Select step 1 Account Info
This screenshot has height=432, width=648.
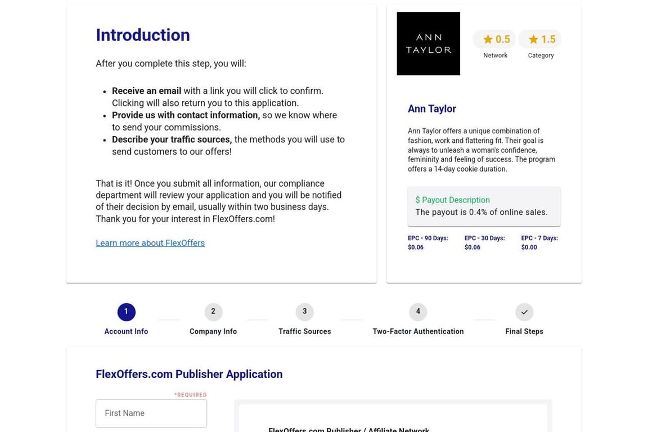126,319
